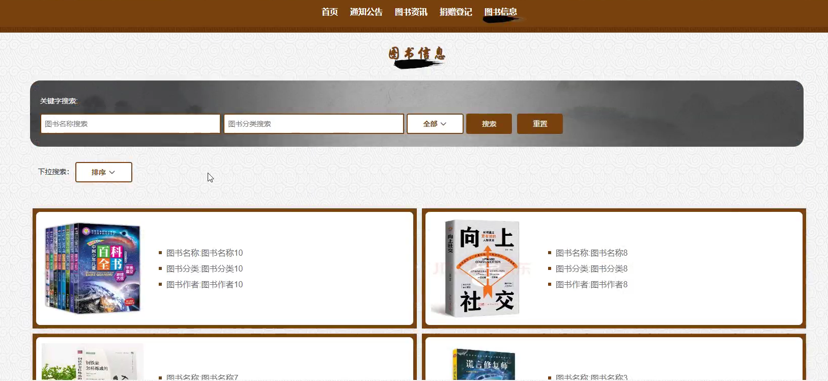Click the 下拉搜索 label

click(x=53, y=172)
